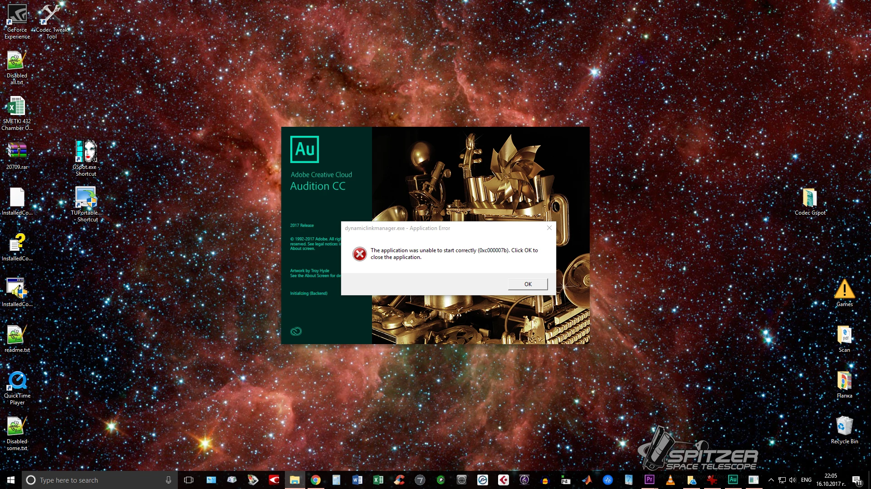Click the Creative Cloud logo on splash
The height and width of the screenshot is (489, 871).
click(x=296, y=331)
